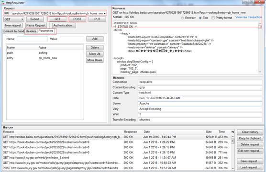The width and height of the screenshot is (266, 172).
Task: Click the Edit raw request... button
Action: [x=250, y=151]
